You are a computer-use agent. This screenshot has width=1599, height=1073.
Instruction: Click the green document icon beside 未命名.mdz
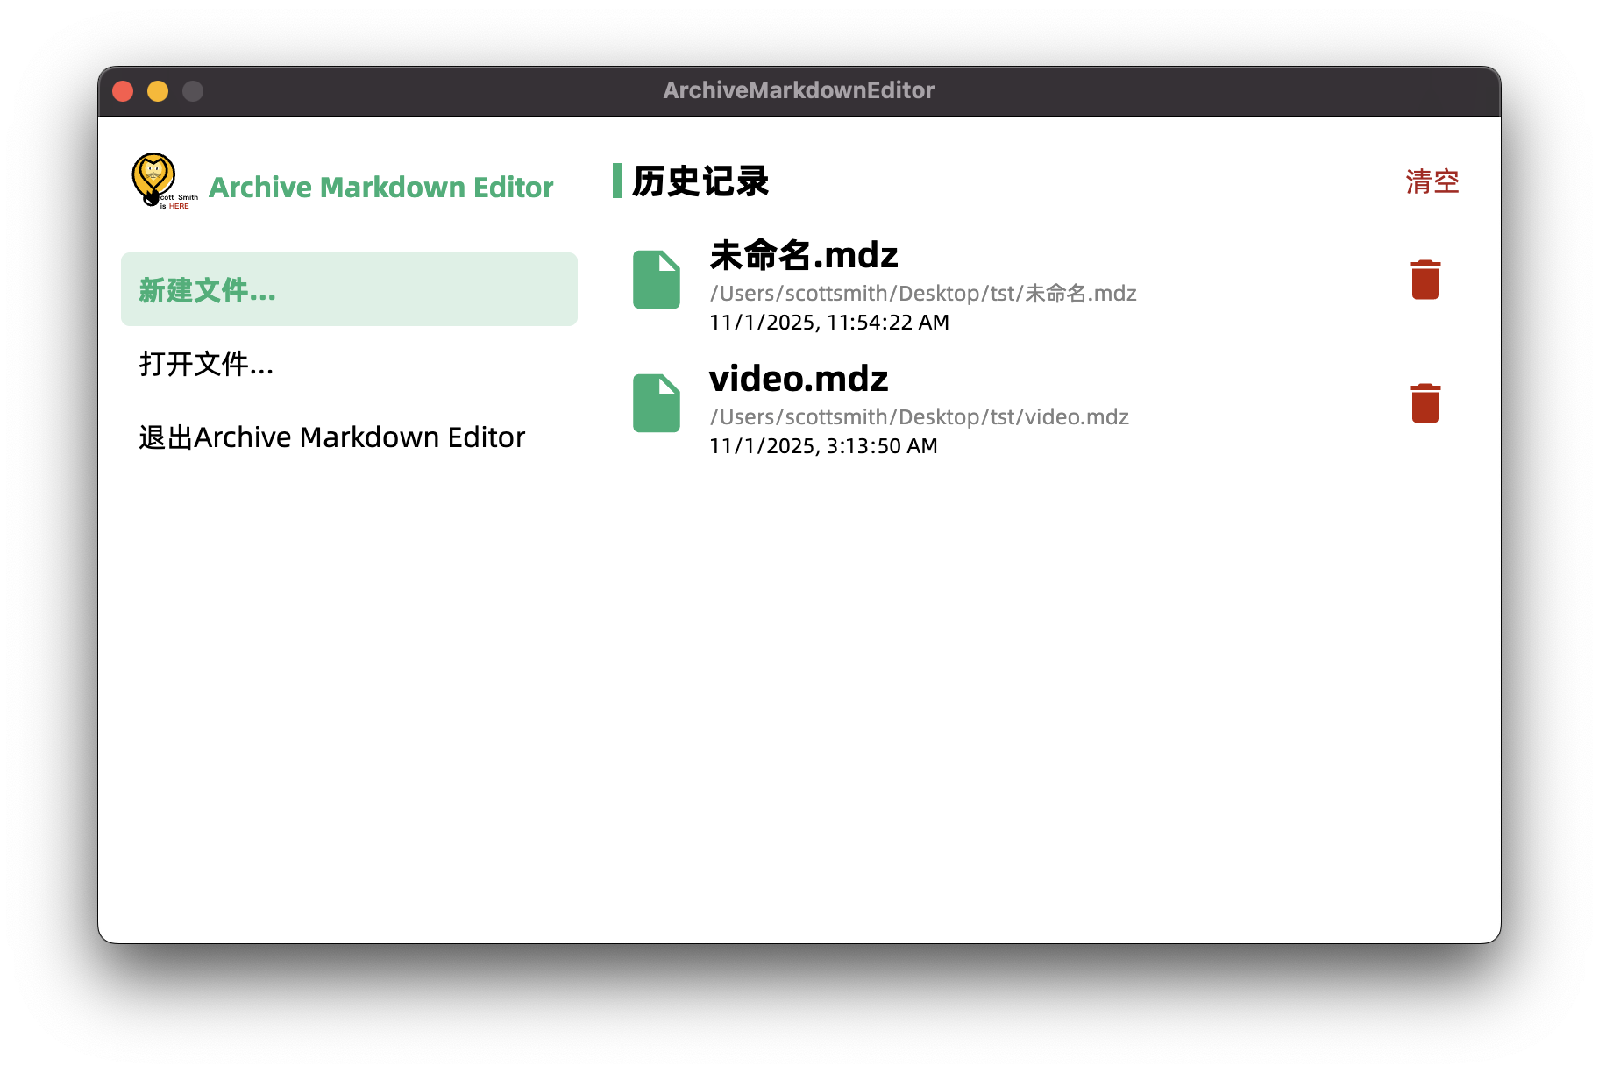click(657, 280)
